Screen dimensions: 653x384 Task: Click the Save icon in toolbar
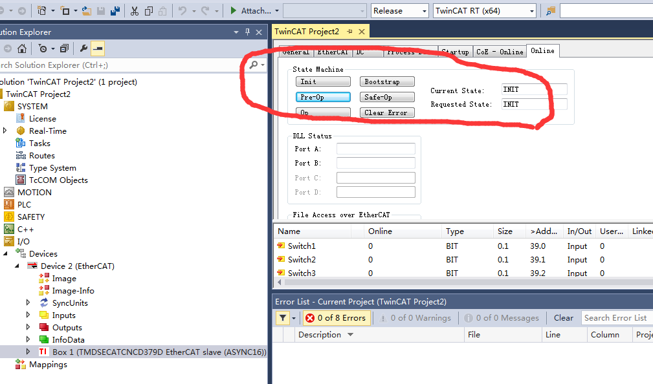101,11
